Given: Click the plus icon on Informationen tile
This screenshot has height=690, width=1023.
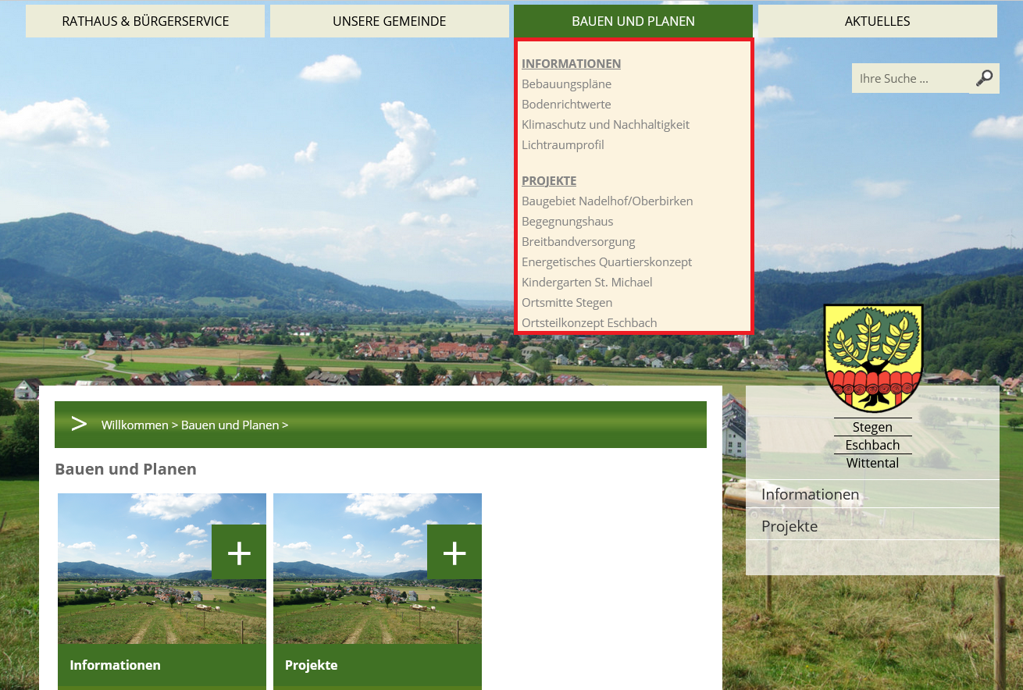Looking at the screenshot, I should (x=239, y=553).
